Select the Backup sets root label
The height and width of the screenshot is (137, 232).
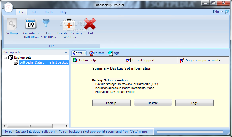click(23, 57)
